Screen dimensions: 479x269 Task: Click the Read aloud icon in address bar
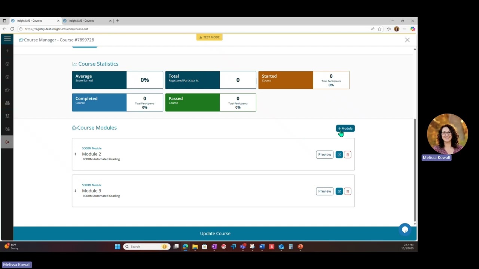pos(373,29)
